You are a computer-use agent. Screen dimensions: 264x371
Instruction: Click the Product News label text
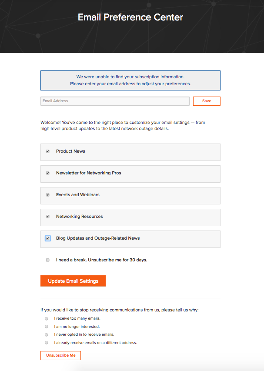pos(70,151)
